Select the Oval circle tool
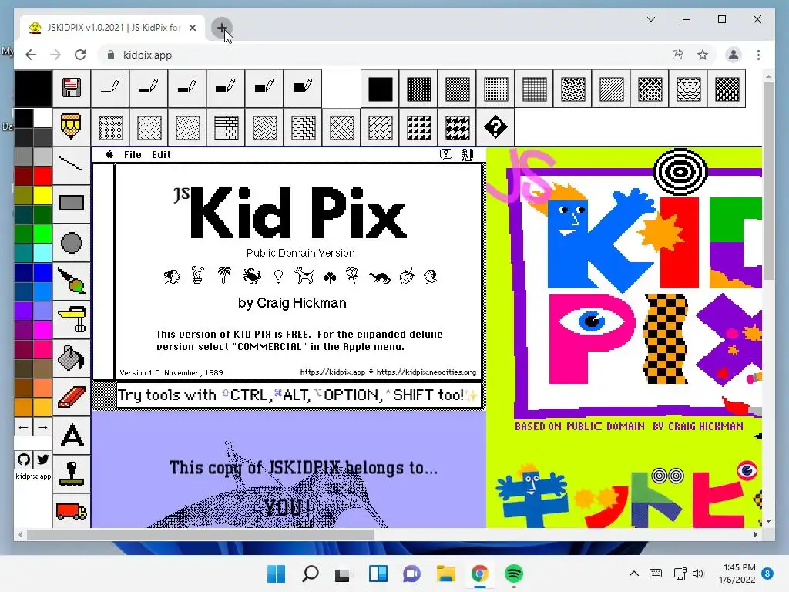 (72, 242)
